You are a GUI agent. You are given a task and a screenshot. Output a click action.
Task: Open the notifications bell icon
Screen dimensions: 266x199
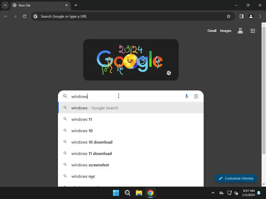259,193
